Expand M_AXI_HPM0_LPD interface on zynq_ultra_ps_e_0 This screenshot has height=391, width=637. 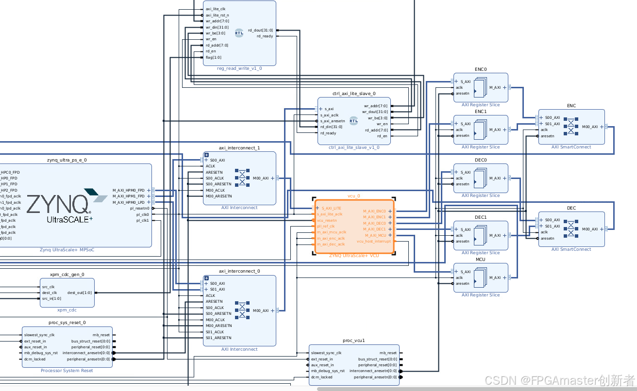(149, 202)
